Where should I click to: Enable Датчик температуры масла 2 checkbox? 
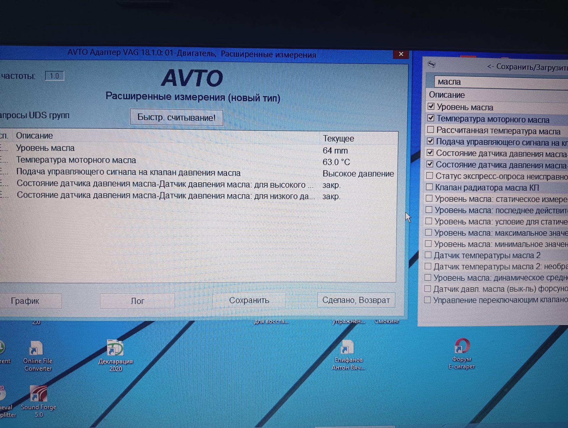coord(428,255)
